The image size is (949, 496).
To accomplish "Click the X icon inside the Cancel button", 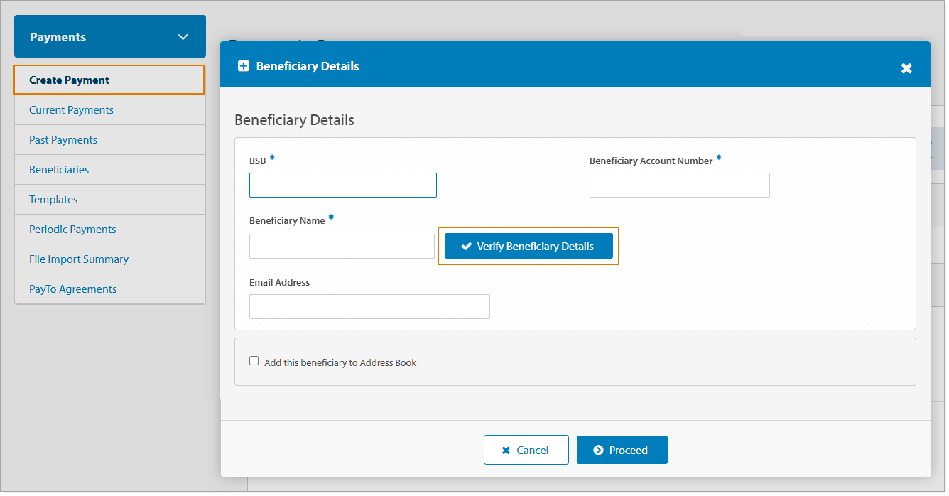I will [x=507, y=449].
